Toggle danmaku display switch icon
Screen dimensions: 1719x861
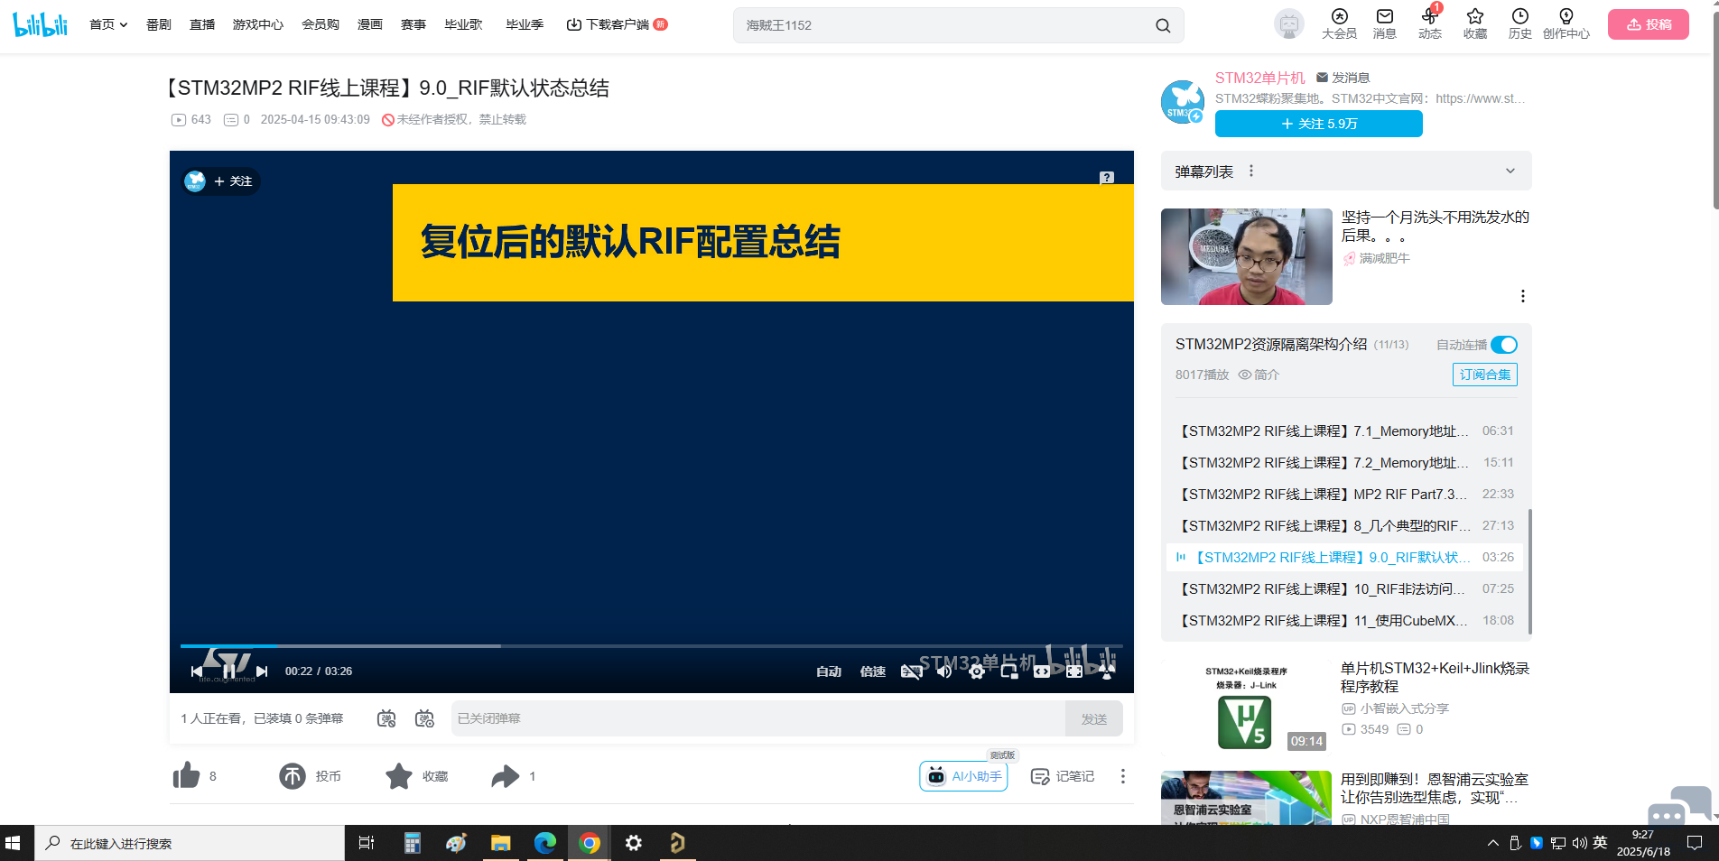click(386, 718)
